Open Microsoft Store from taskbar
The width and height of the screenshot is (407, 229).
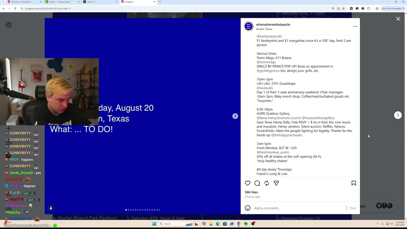tap(225, 224)
